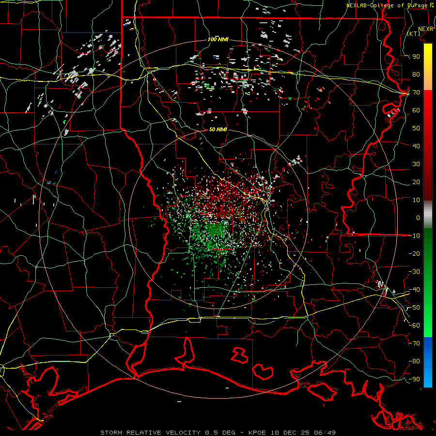Click the 80 value on velocity scale
The width and height of the screenshot is (436, 436).
tap(416, 75)
